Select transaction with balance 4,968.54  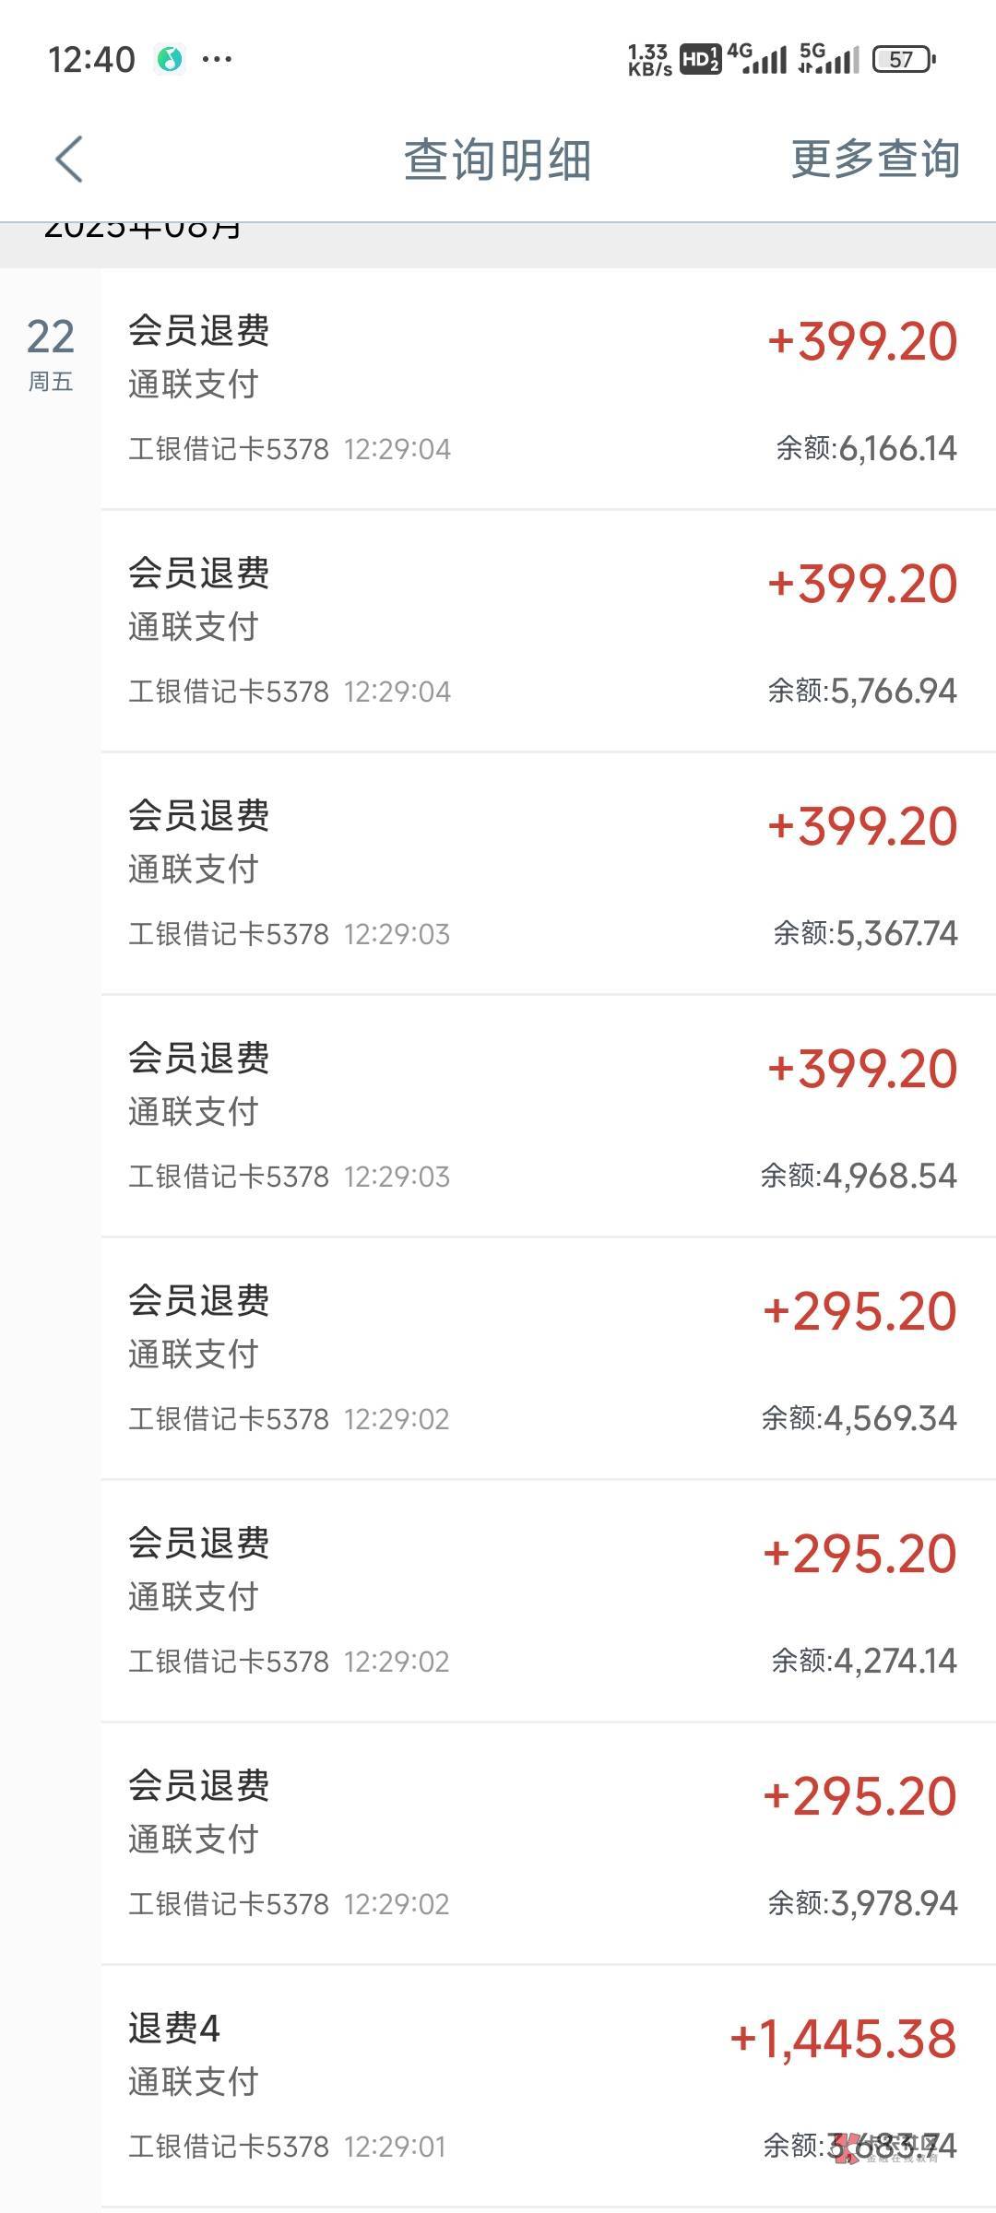point(544,1116)
